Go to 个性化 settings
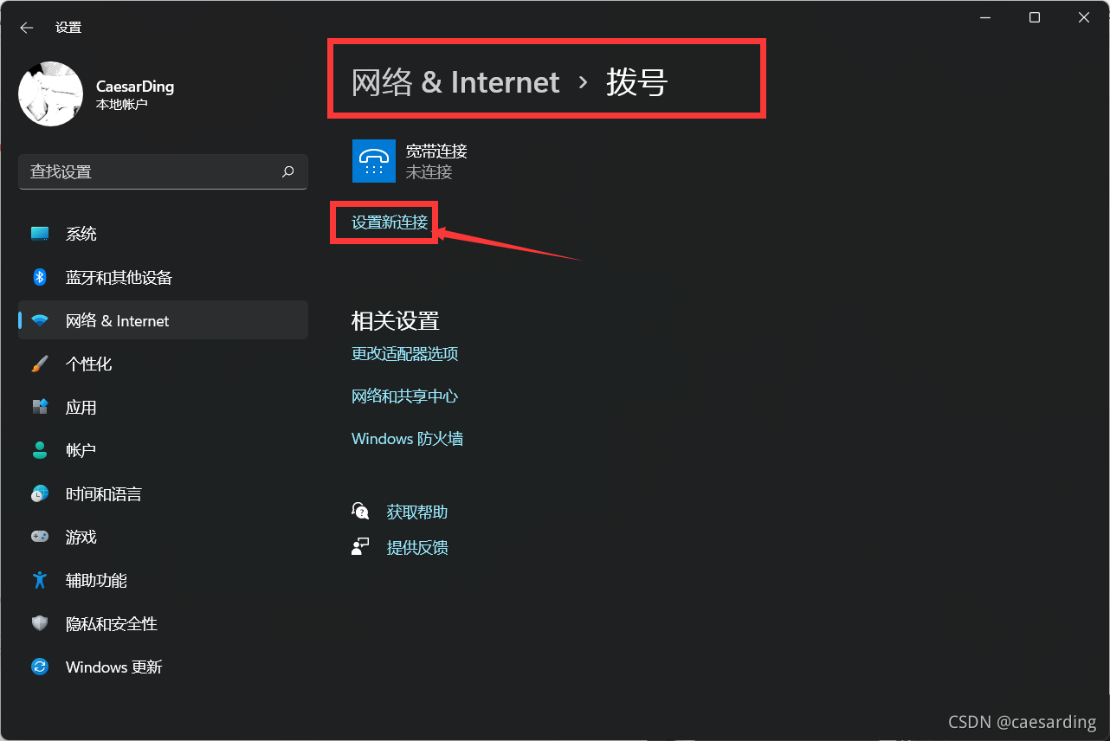The width and height of the screenshot is (1110, 741). (163, 364)
